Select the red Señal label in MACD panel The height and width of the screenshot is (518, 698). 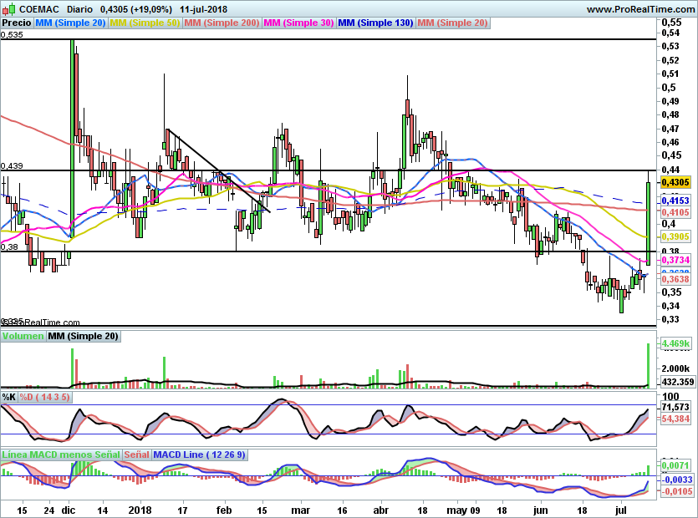point(136,455)
